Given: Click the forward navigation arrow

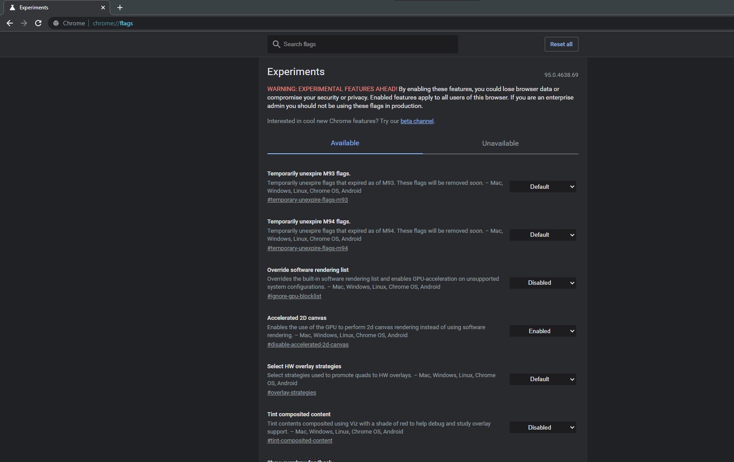Looking at the screenshot, I should click(x=24, y=23).
